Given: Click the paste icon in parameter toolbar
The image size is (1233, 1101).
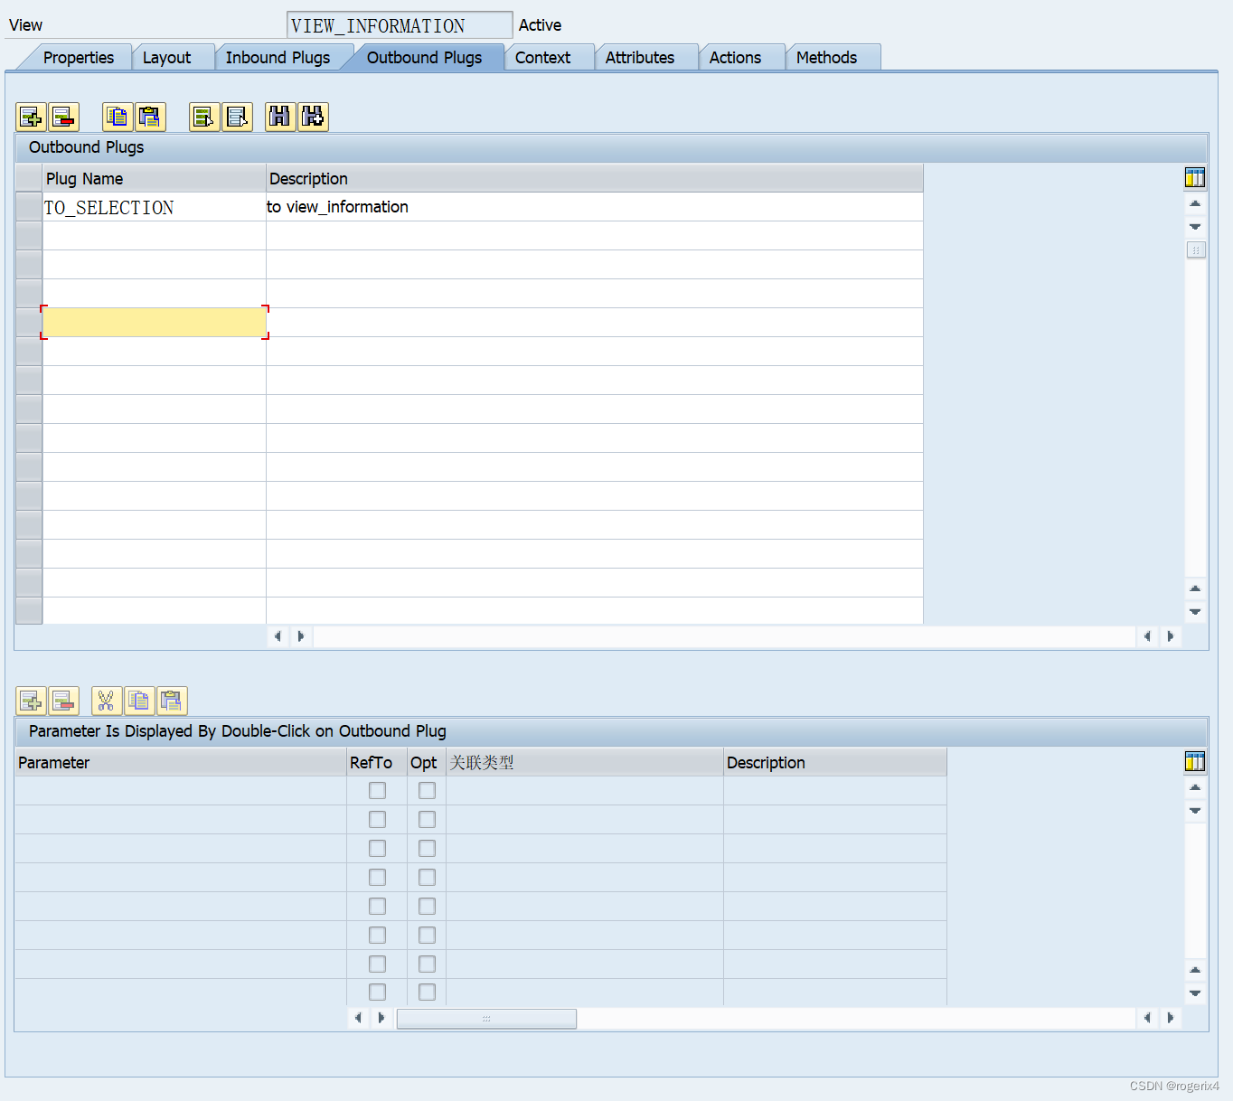Looking at the screenshot, I should (172, 701).
